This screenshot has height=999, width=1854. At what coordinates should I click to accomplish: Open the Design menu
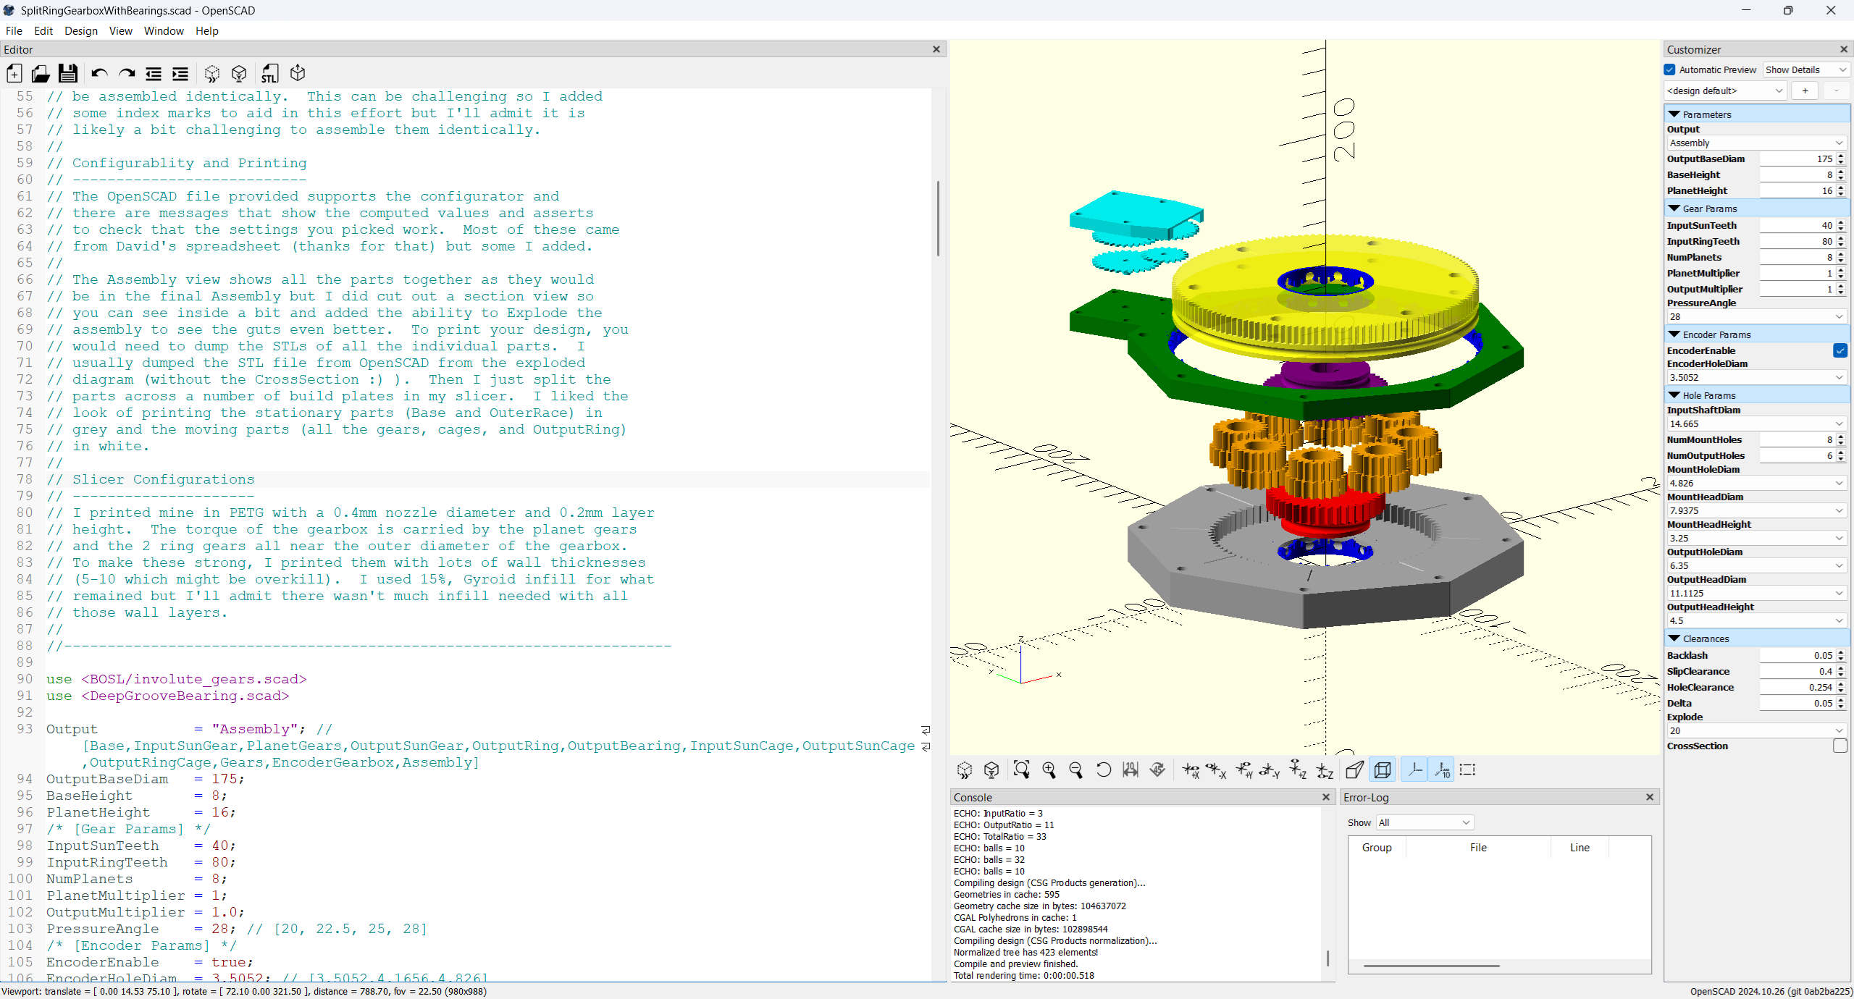tap(81, 30)
